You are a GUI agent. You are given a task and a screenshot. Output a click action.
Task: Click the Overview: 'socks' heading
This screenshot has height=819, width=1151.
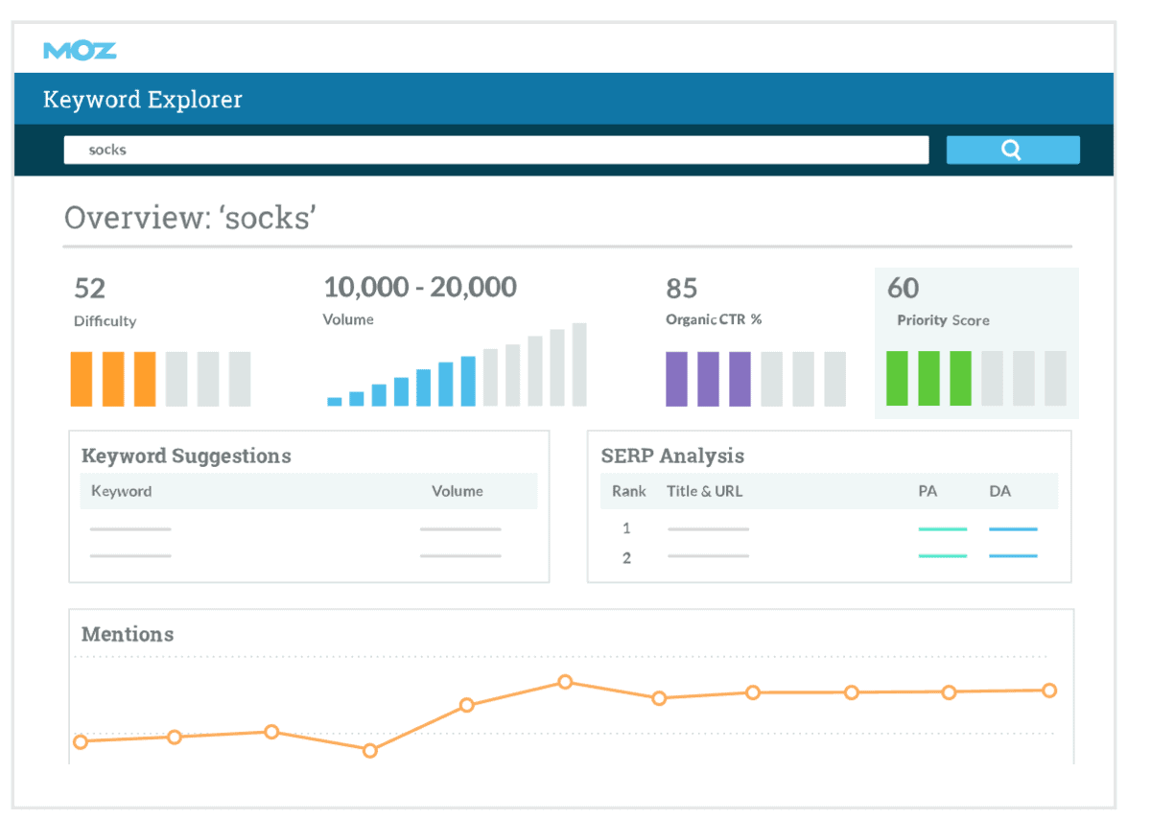point(190,218)
